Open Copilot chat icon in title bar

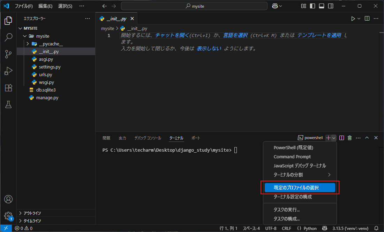coord(275,6)
